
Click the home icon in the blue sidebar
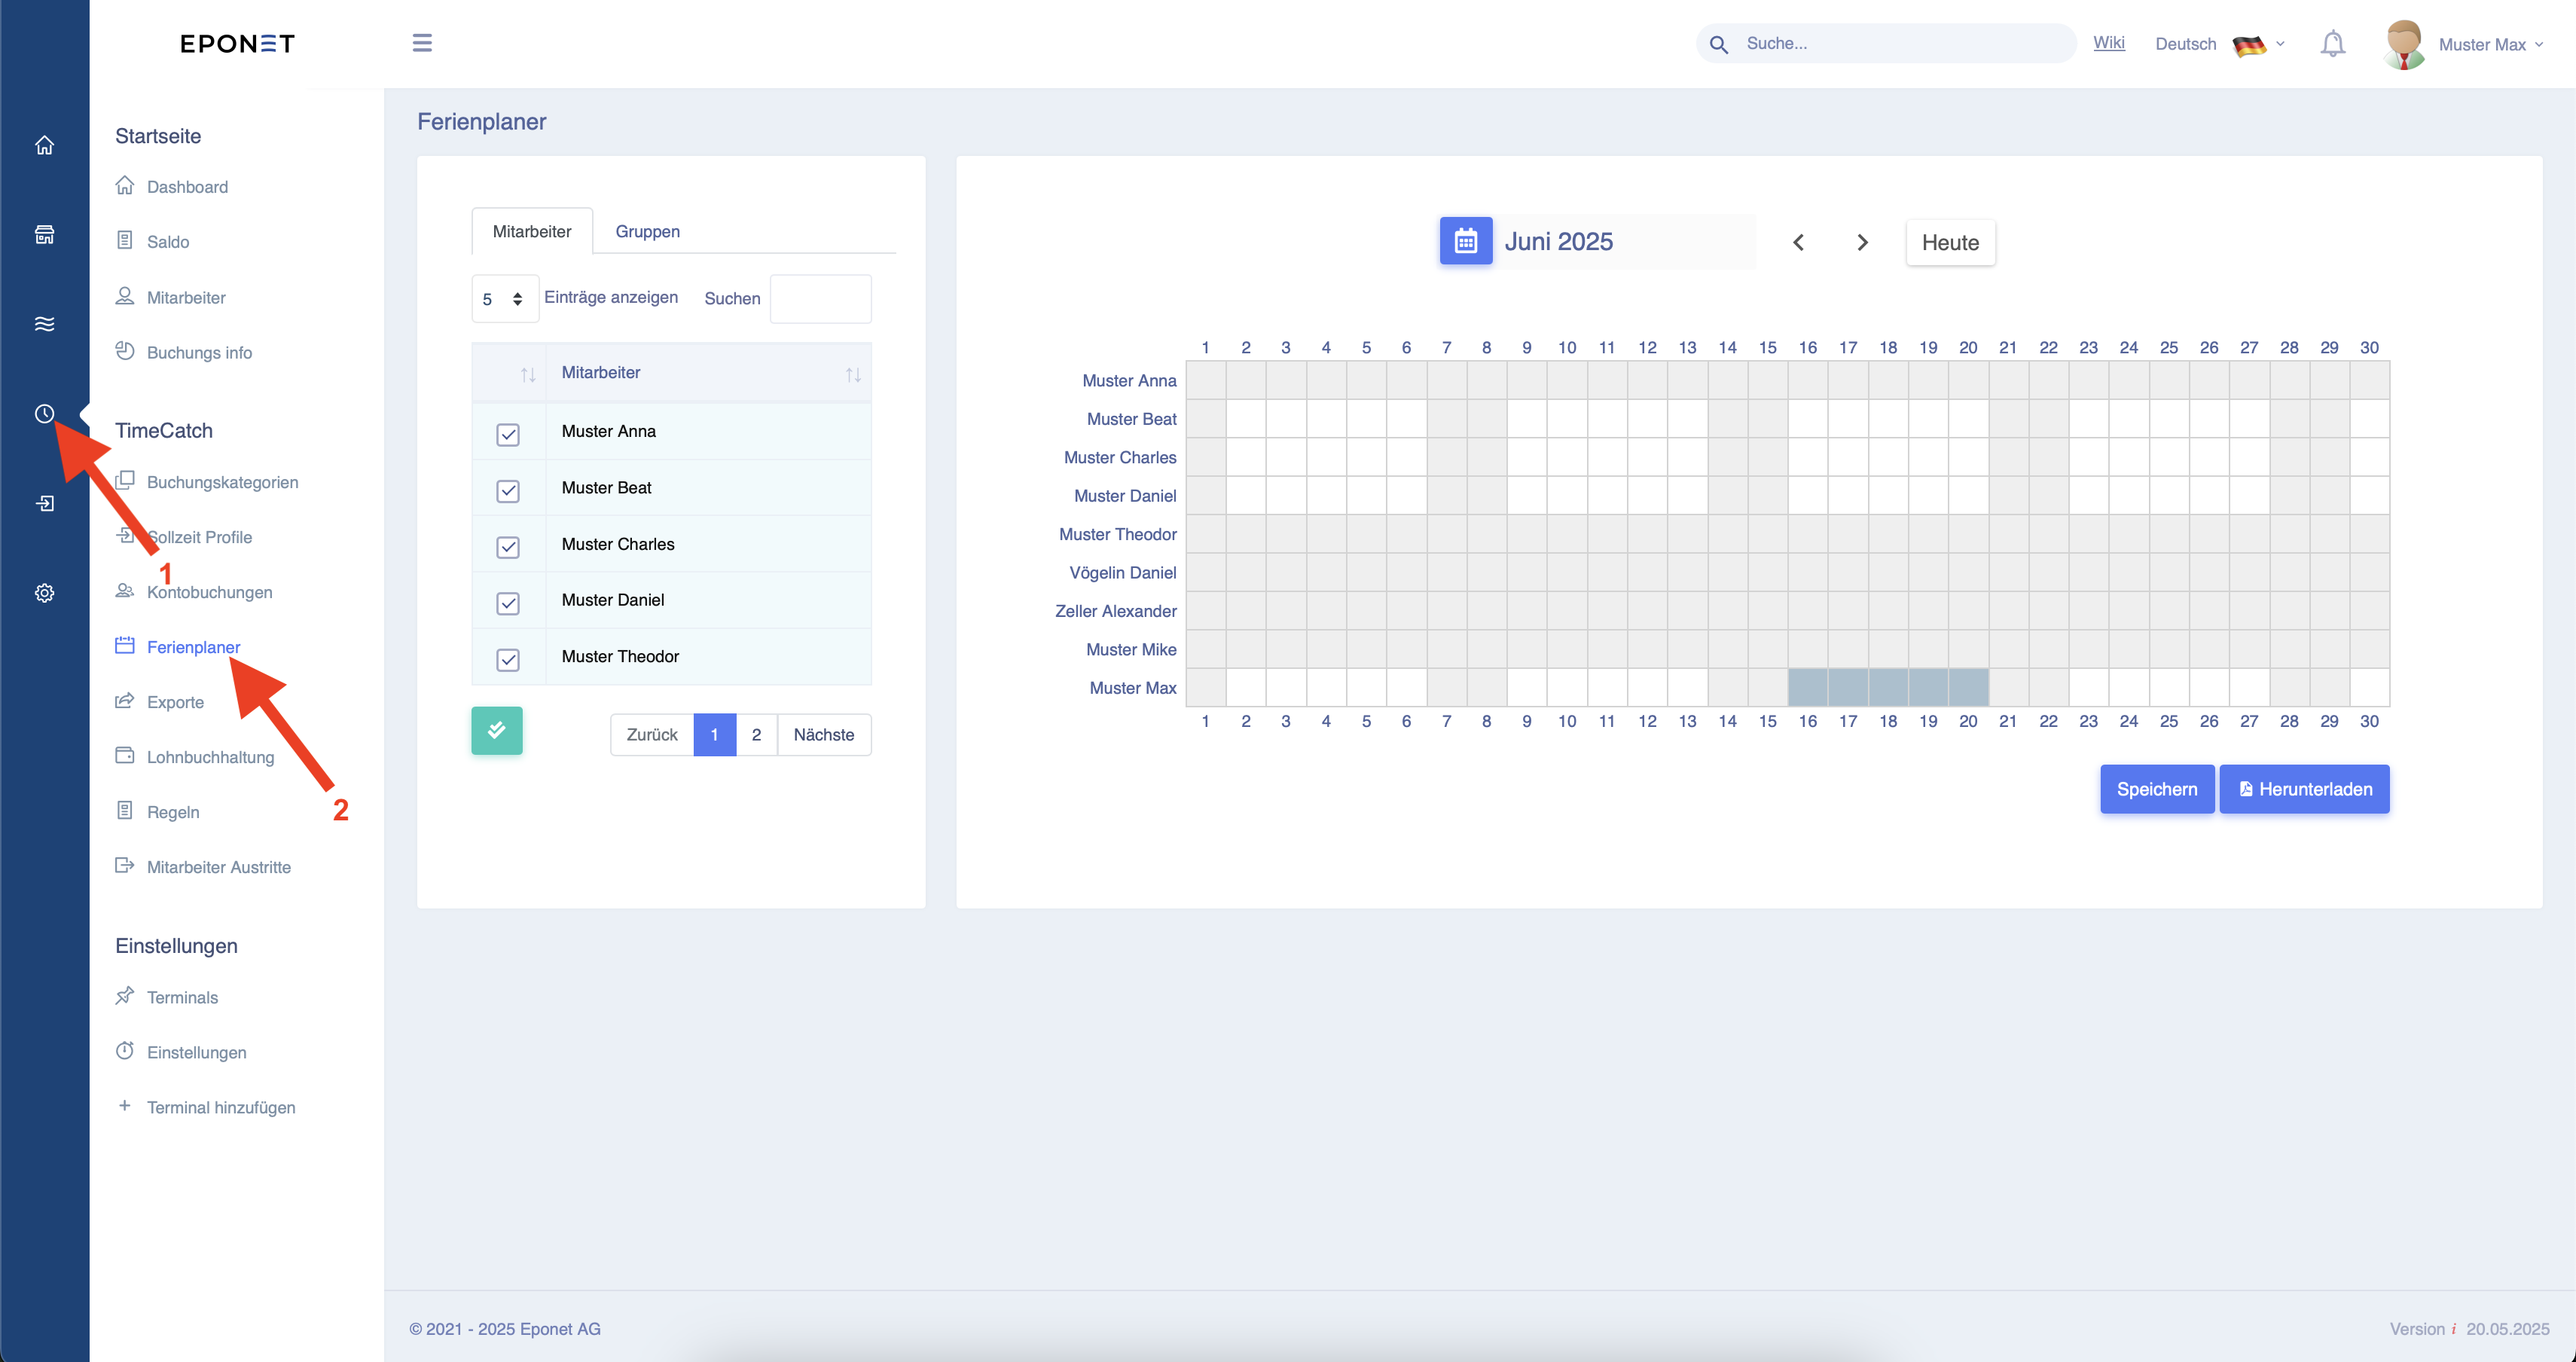tap(44, 145)
